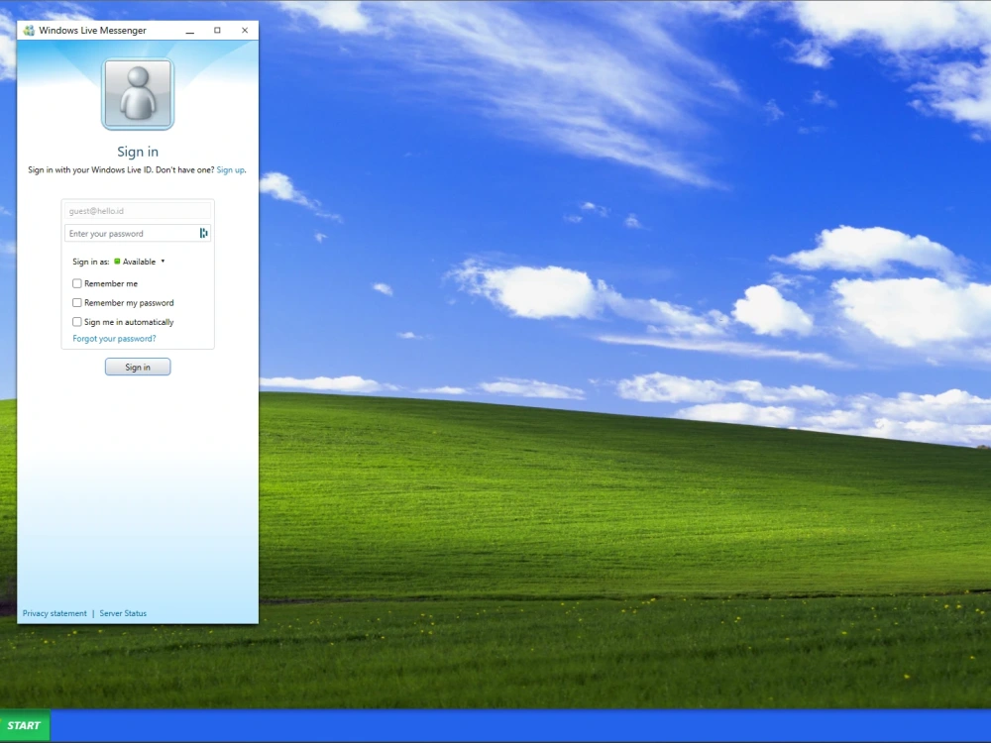991x743 pixels.
Task: Open the Forgot your password link
Action: (x=114, y=339)
